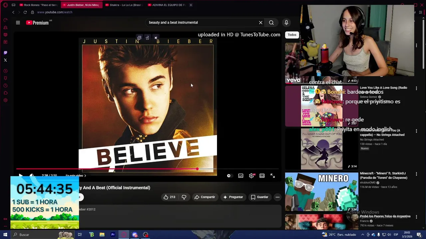Open the pinboards pin sidebar icon
Image resolution: width=426 pixels, height=239 pixels.
5,78
